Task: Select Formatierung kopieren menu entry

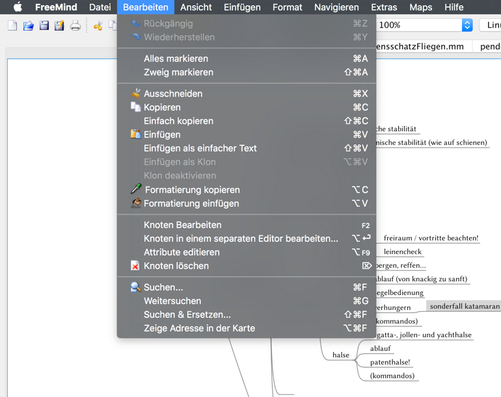Action: [192, 190]
